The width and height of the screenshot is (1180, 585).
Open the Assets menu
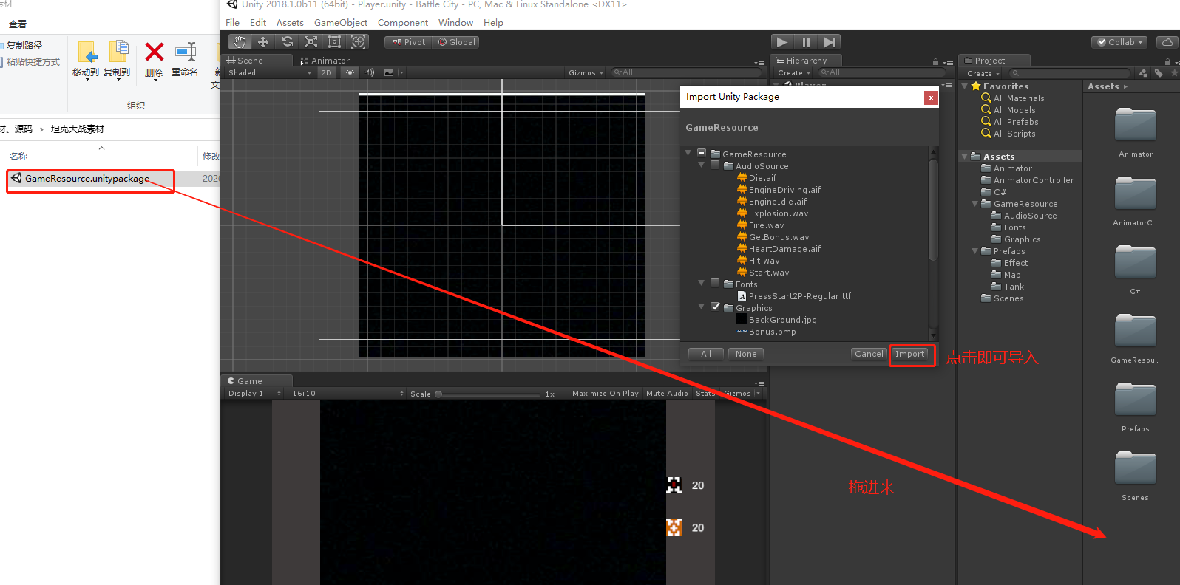click(290, 23)
